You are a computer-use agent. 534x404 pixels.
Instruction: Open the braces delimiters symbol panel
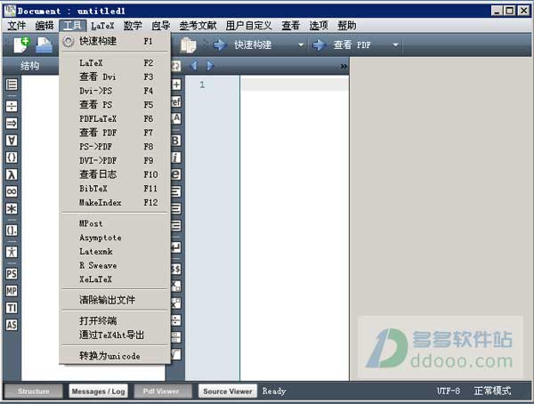[x=12, y=158]
